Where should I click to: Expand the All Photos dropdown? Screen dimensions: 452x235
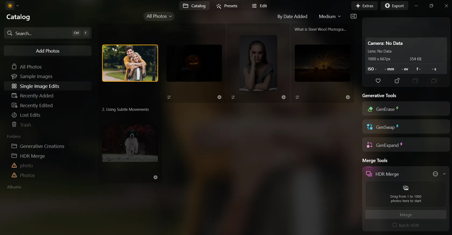pyautogui.click(x=159, y=16)
